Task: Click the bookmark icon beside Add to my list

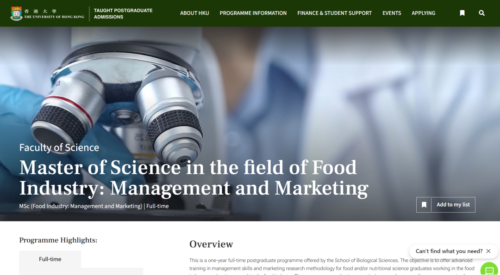Action: (424, 205)
